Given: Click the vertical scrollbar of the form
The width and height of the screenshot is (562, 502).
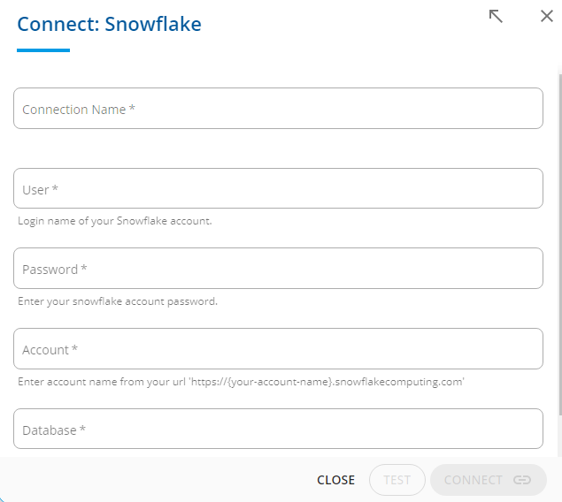Looking at the screenshot, I should (x=560, y=245).
